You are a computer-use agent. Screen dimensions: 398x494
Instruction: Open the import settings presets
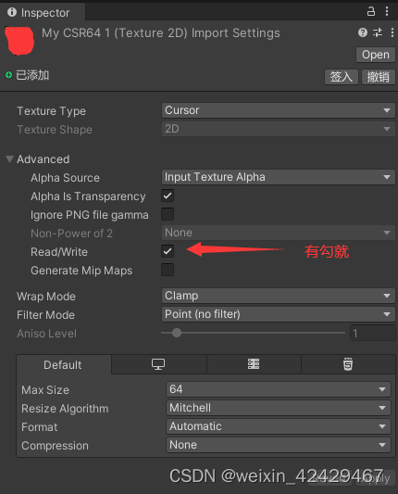pyautogui.click(x=378, y=32)
